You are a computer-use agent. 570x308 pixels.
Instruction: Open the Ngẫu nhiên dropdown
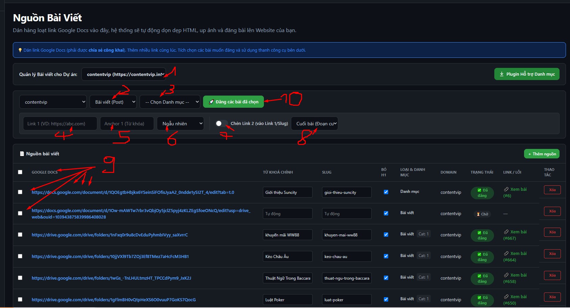pyautogui.click(x=180, y=124)
